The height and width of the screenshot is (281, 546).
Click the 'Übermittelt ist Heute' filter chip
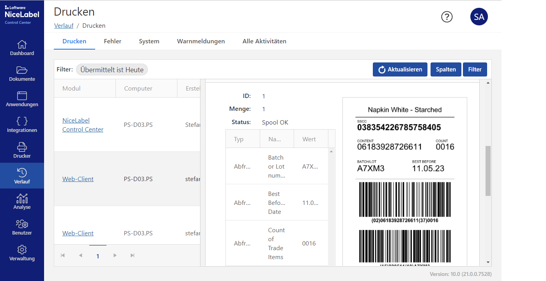[x=112, y=70]
